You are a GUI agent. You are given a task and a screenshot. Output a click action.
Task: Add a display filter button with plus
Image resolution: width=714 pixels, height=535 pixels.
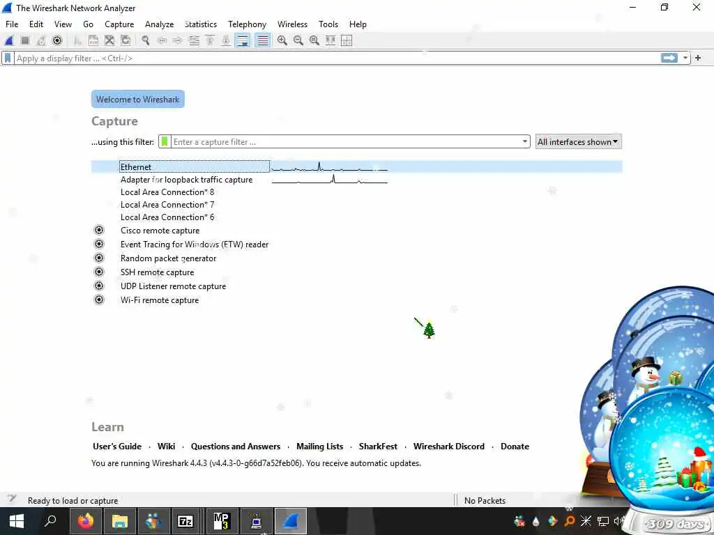(698, 58)
